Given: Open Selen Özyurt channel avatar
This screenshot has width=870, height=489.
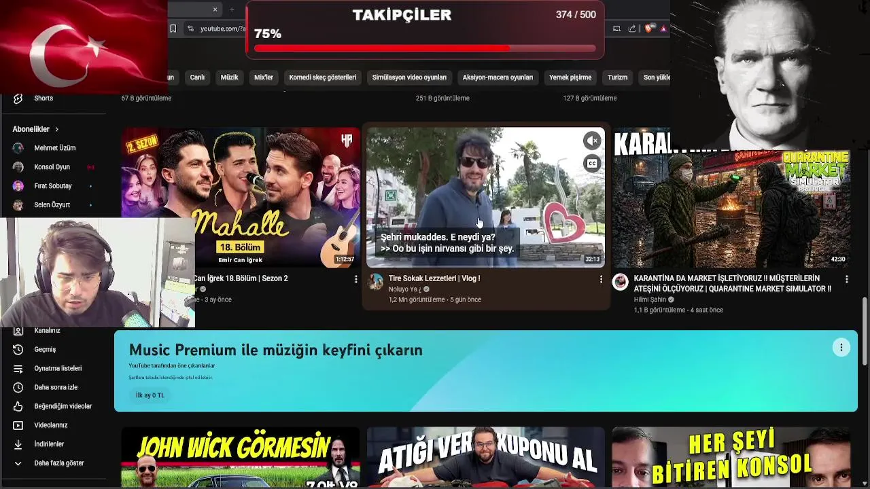Looking at the screenshot, I should pos(18,205).
